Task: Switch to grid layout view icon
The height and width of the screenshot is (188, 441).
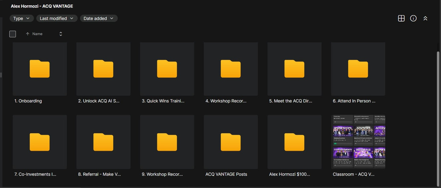Action: coord(401,18)
